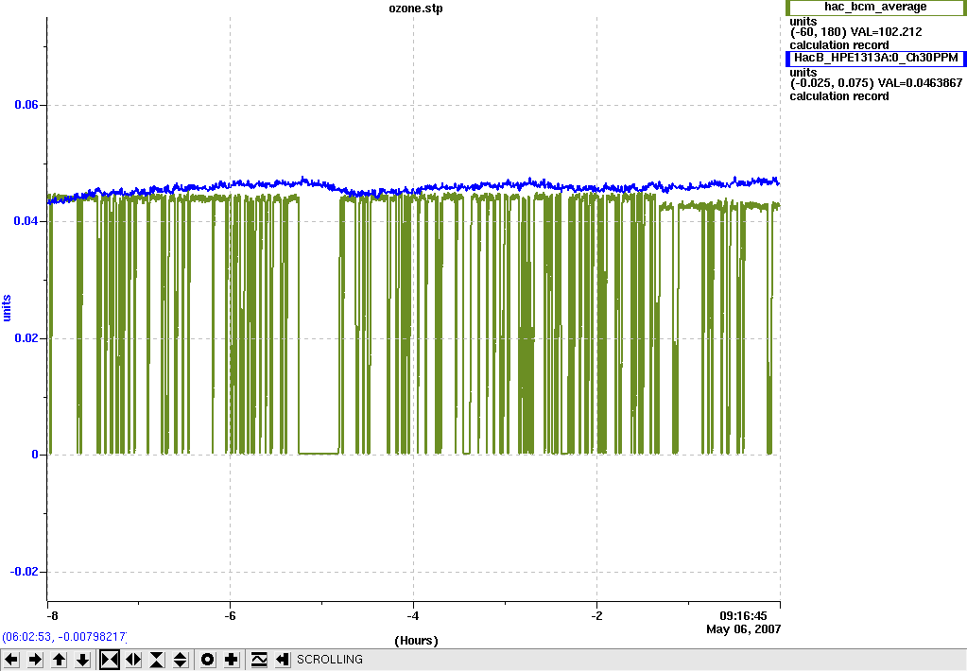Click the 0.04 y-axis label

[x=26, y=221]
